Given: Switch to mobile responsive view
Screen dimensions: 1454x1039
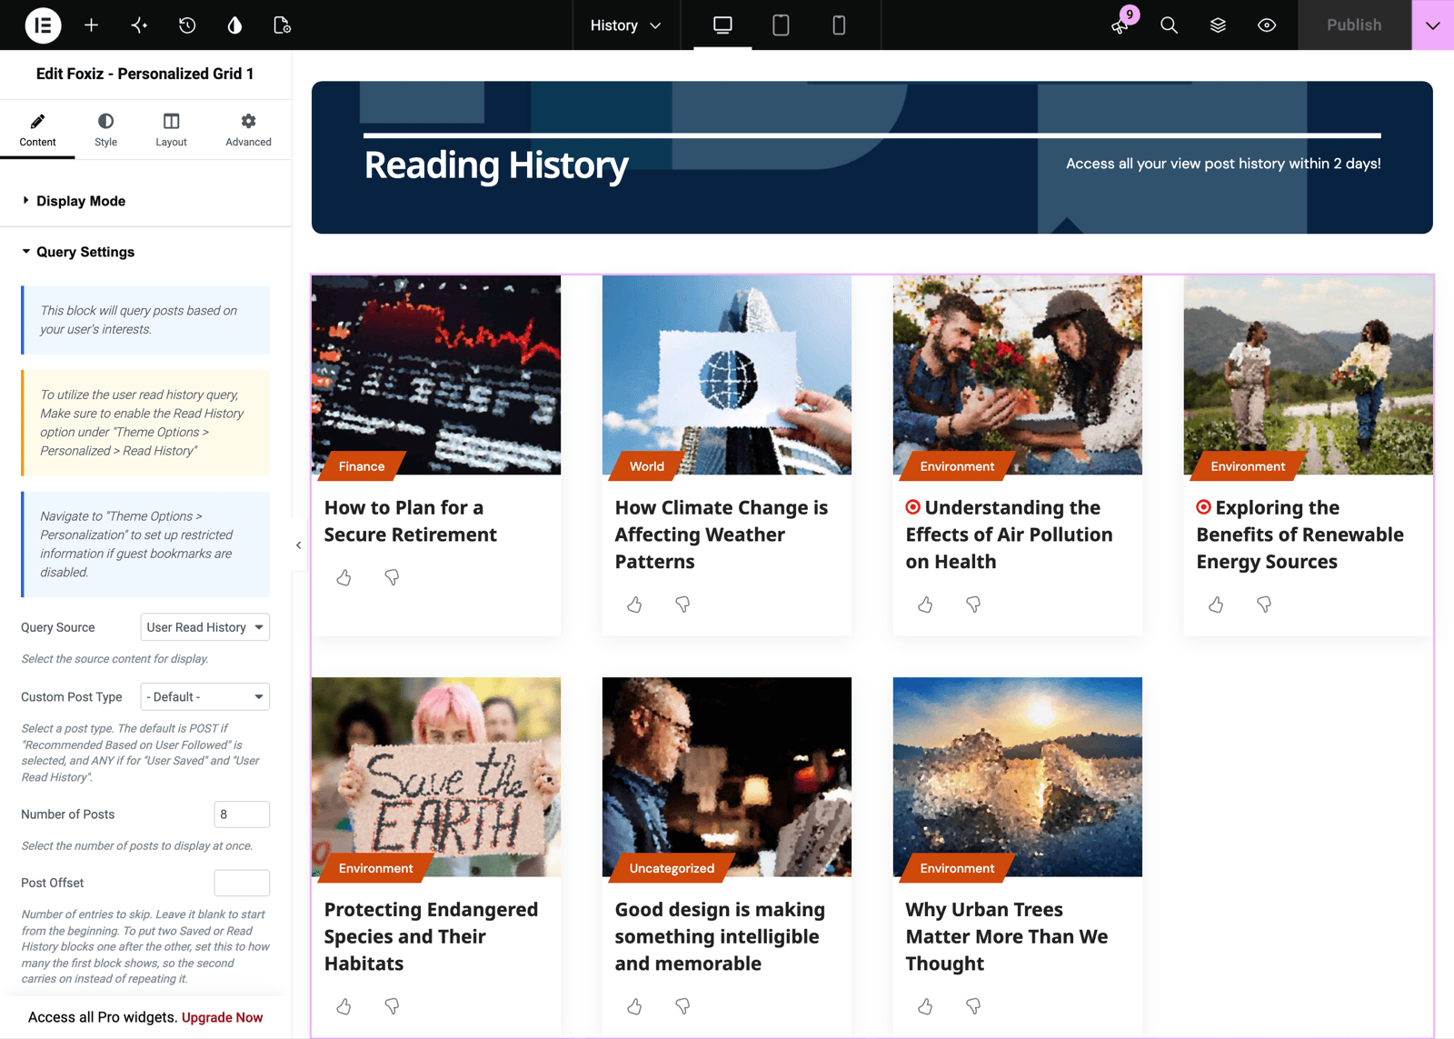Looking at the screenshot, I should tap(839, 25).
